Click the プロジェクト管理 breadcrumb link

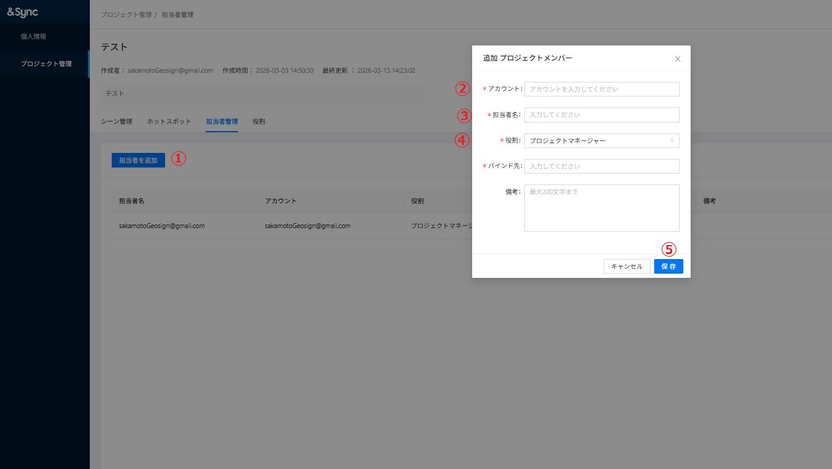[126, 15]
